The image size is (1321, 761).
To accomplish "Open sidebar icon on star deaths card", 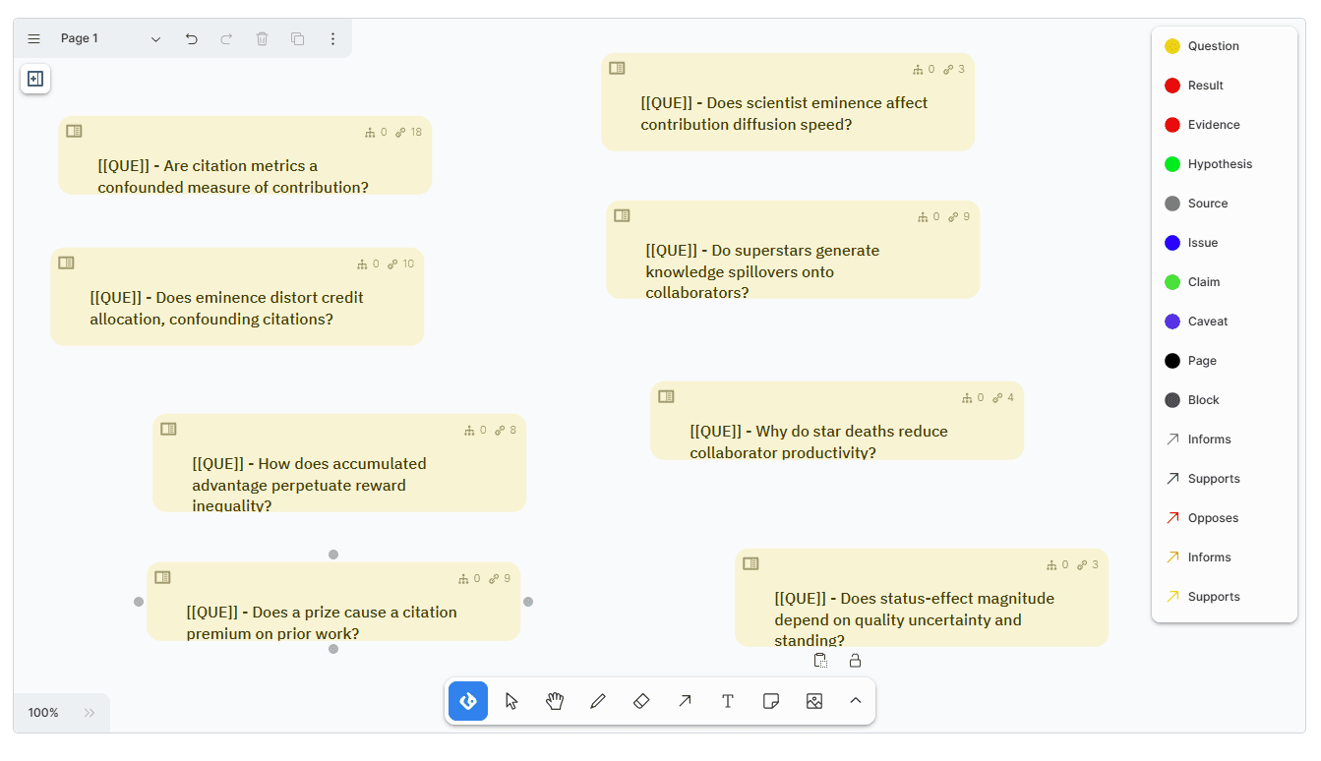I will click(x=666, y=396).
